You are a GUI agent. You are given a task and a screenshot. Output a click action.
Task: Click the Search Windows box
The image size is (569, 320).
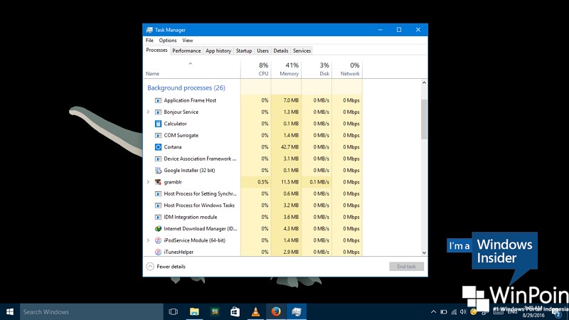click(92, 311)
